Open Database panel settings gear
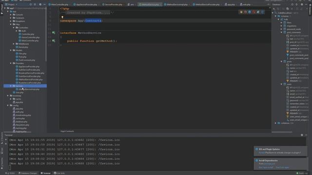 pyautogui.click(x=302, y=4)
